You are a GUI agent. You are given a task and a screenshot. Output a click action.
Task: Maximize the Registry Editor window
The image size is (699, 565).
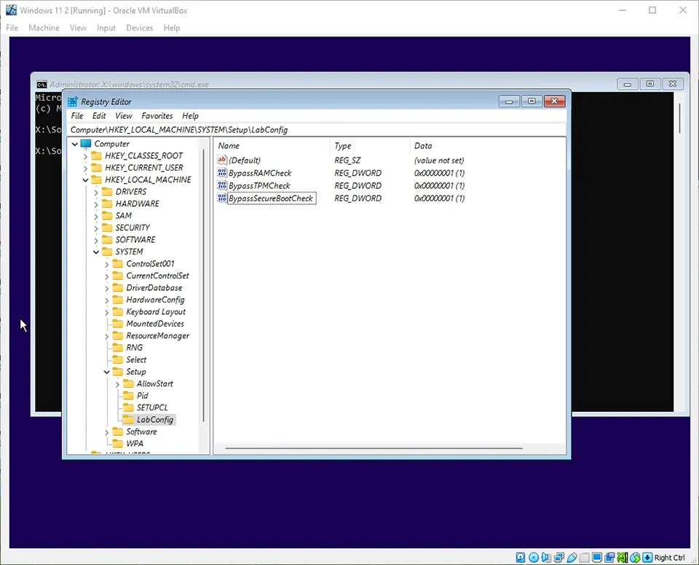[x=532, y=101]
